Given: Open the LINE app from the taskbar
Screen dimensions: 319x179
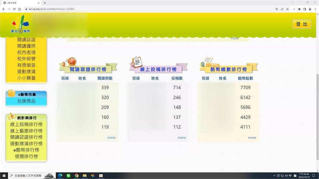Looking at the screenshot, I should tap(69, 176).
